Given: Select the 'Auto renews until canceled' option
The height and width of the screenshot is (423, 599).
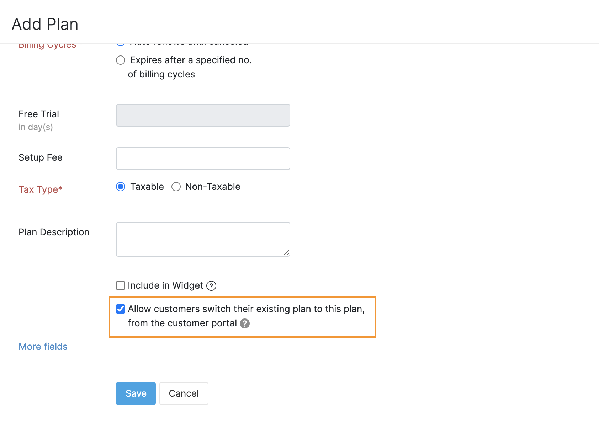Looking at the screenshot, I should 120,42.
